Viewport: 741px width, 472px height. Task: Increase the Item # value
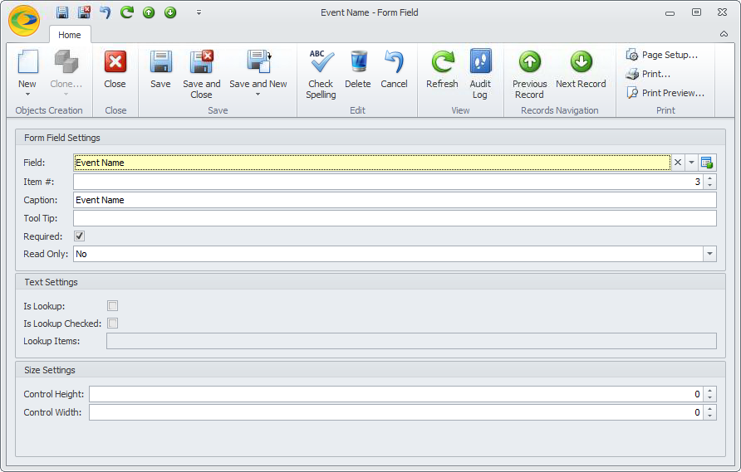(709, 178)
